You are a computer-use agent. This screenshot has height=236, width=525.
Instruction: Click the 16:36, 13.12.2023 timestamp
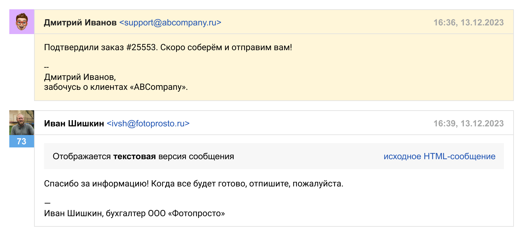[x=468, y=23]
